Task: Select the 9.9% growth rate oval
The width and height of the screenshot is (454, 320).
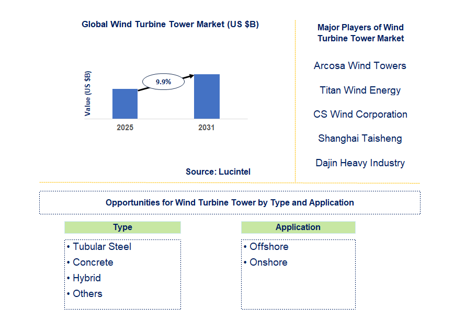Action: pyautogui.click(x=163, y=82)
